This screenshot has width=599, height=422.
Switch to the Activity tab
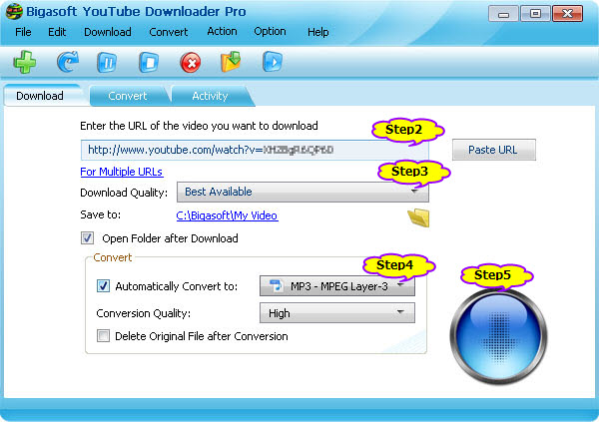(x=210, y=96)
